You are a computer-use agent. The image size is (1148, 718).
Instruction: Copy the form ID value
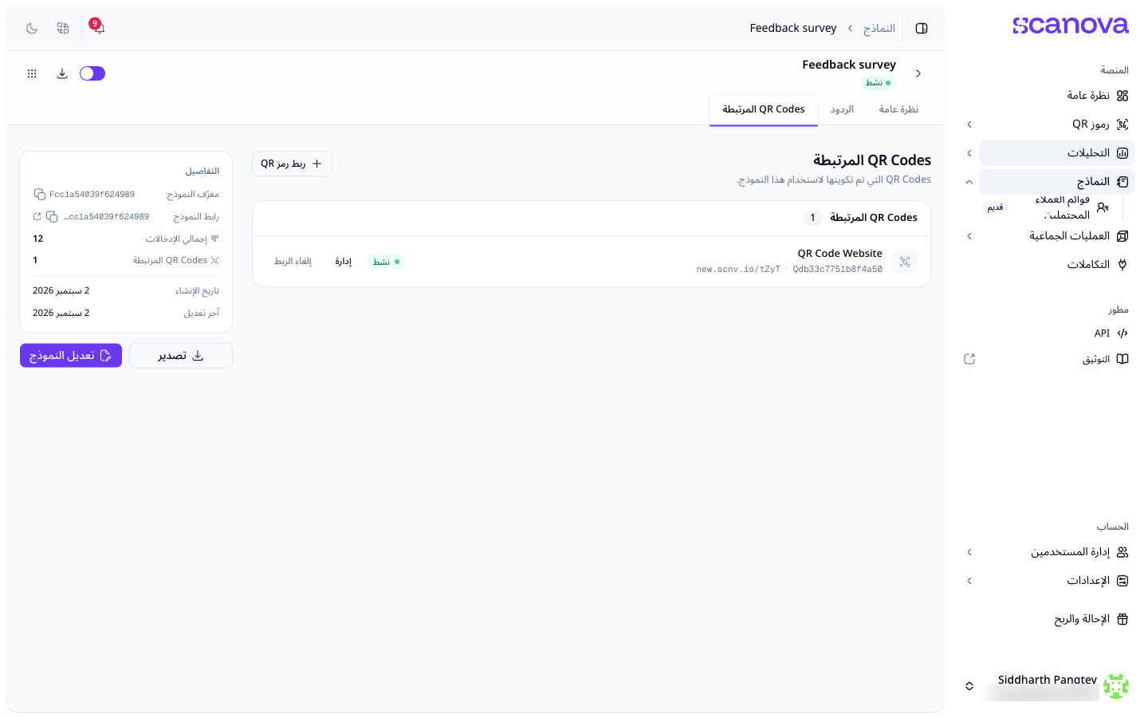click(x=39, y=194)
